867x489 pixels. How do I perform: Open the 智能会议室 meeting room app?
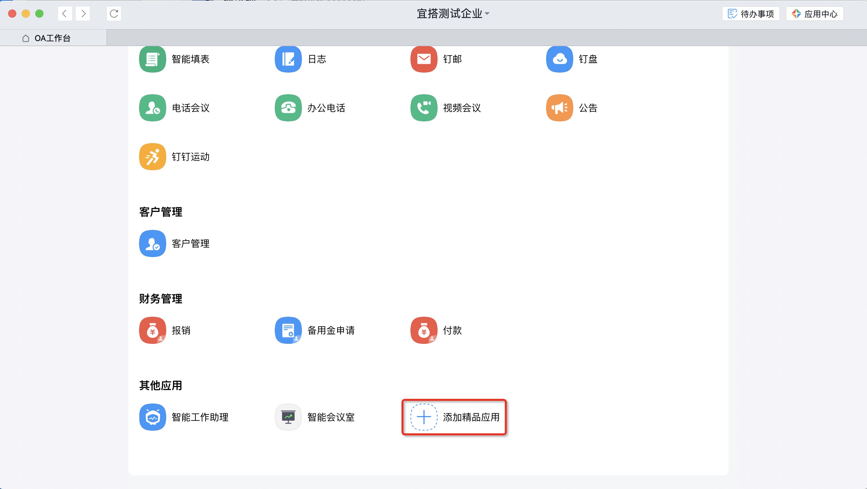pos(288,417)
